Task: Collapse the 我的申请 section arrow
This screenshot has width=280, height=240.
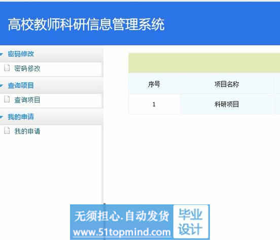Action: tap(2, 117)
